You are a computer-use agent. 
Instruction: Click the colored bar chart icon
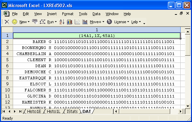[x=70, y=22]
